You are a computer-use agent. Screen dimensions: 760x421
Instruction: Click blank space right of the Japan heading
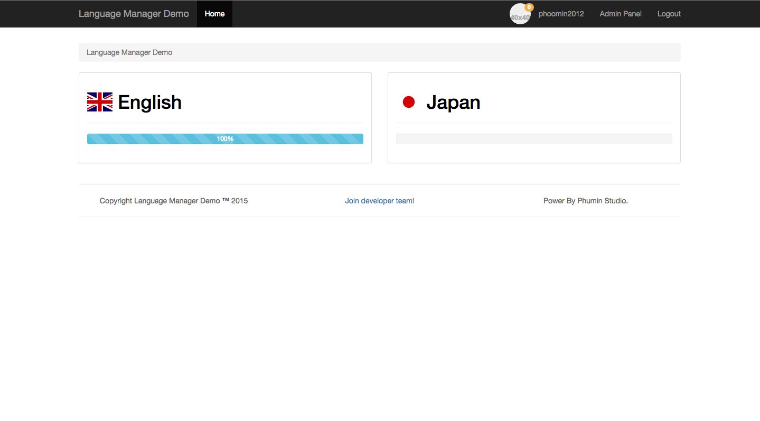click(x=576, y=102)
